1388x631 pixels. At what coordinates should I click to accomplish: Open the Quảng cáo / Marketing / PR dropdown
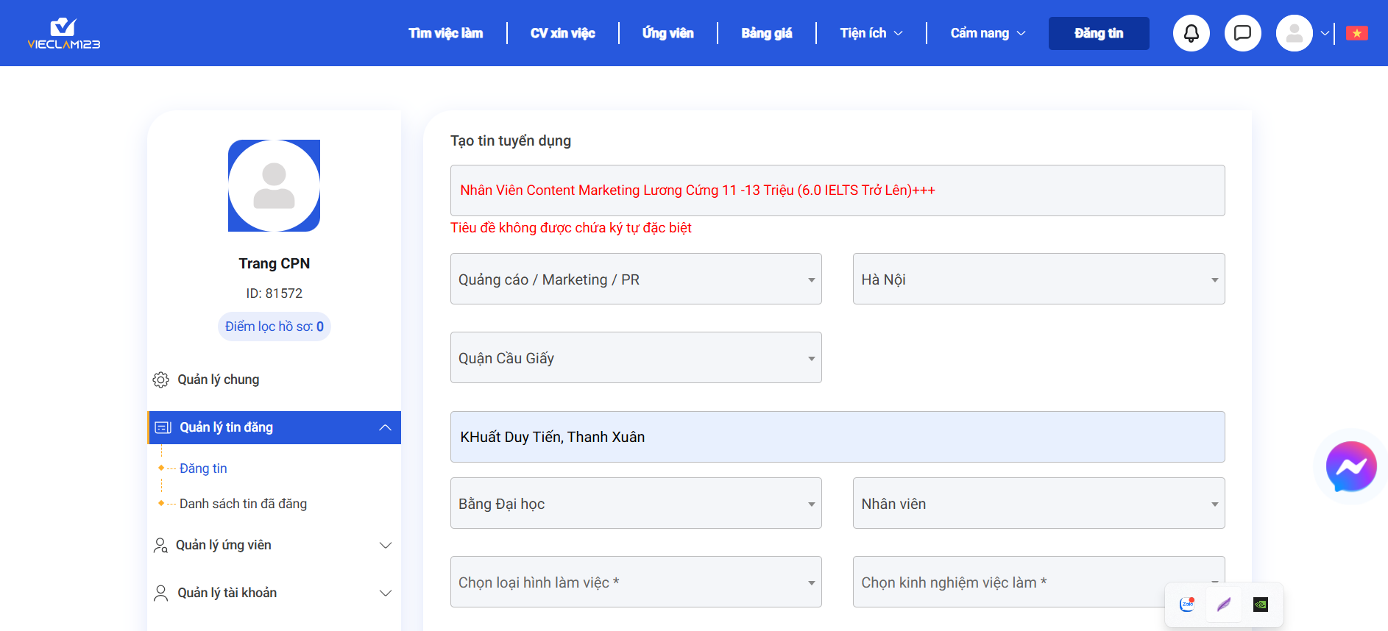(635, 279)
